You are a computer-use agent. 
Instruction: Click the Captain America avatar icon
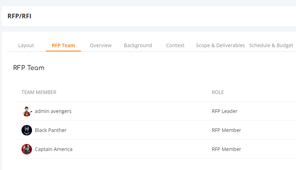click(27, 149)
